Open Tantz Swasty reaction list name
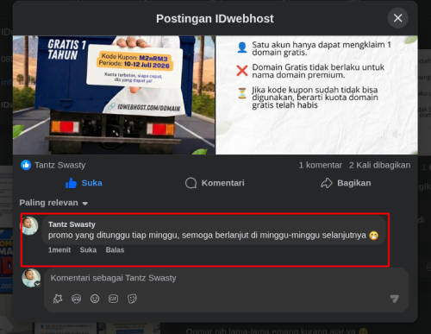Viewport: 431px width, 334px height. [x=59, y=165]
